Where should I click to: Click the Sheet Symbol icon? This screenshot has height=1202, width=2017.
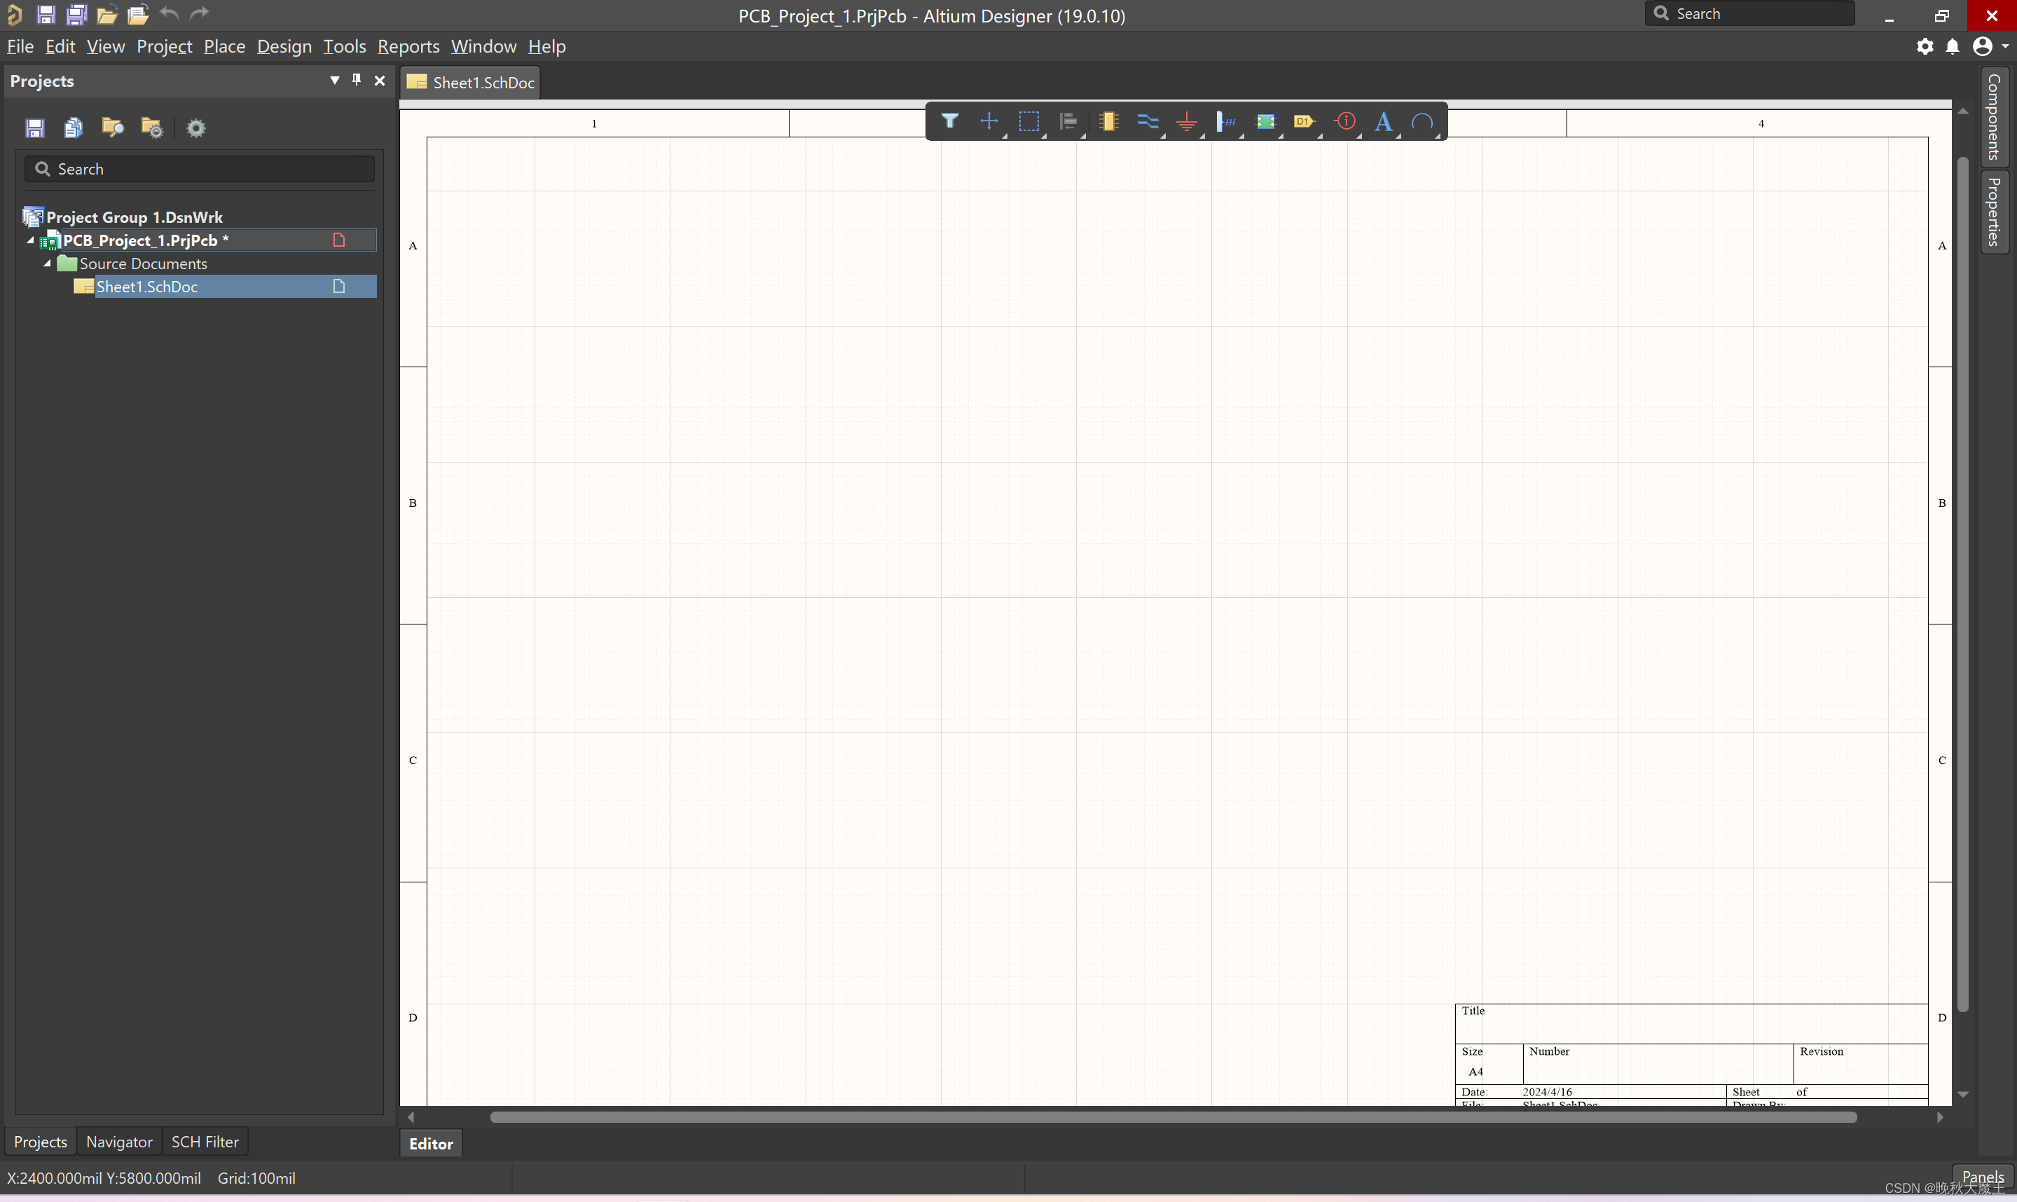(x=1265, y=121)
